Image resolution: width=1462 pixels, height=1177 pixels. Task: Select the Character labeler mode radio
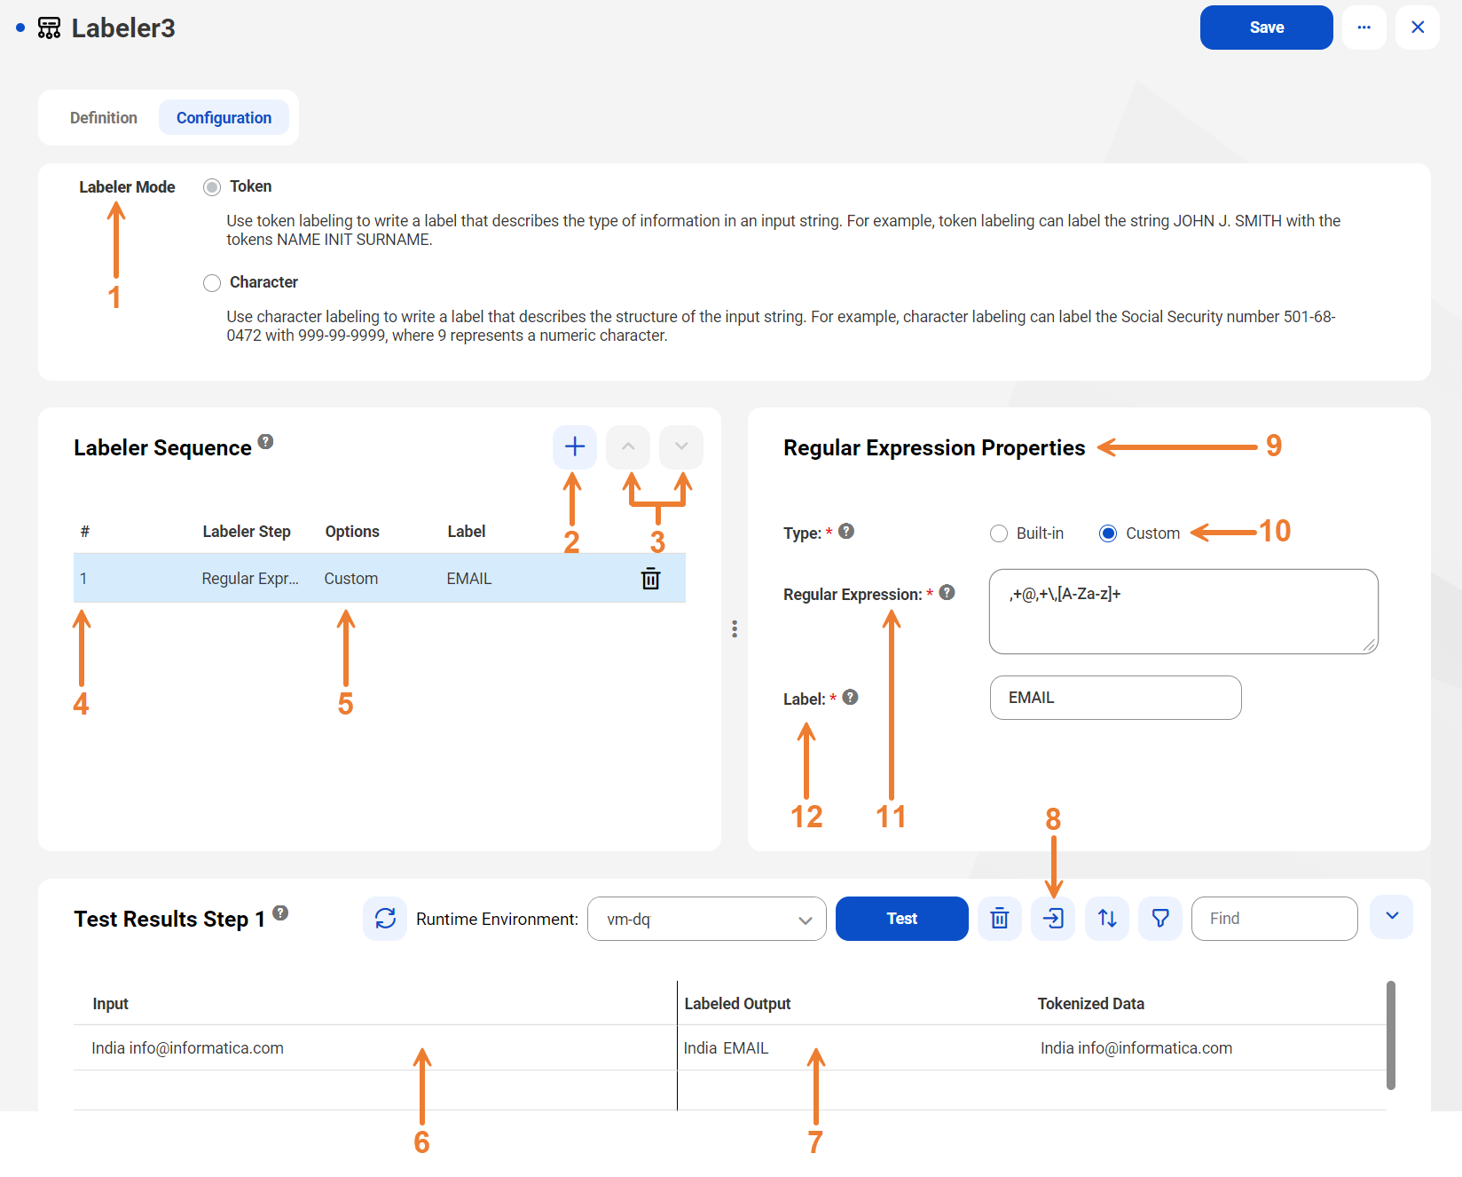click(x=212, y=283)
